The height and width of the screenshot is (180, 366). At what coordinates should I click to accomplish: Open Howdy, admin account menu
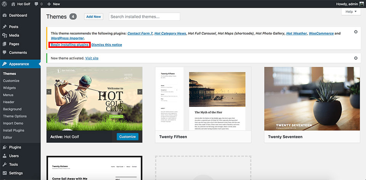(x=350, y=4)
